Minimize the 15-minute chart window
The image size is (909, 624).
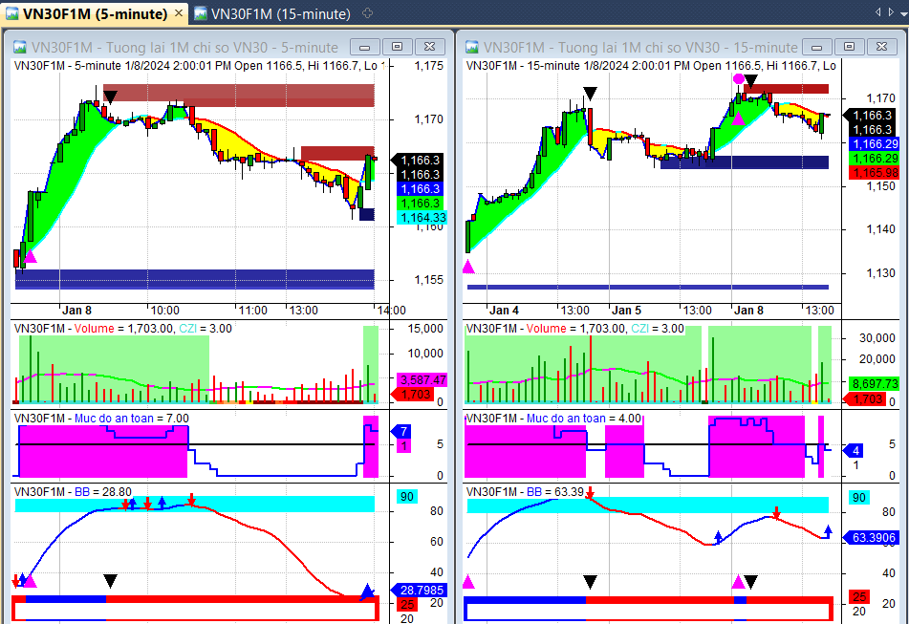point(817,47)
